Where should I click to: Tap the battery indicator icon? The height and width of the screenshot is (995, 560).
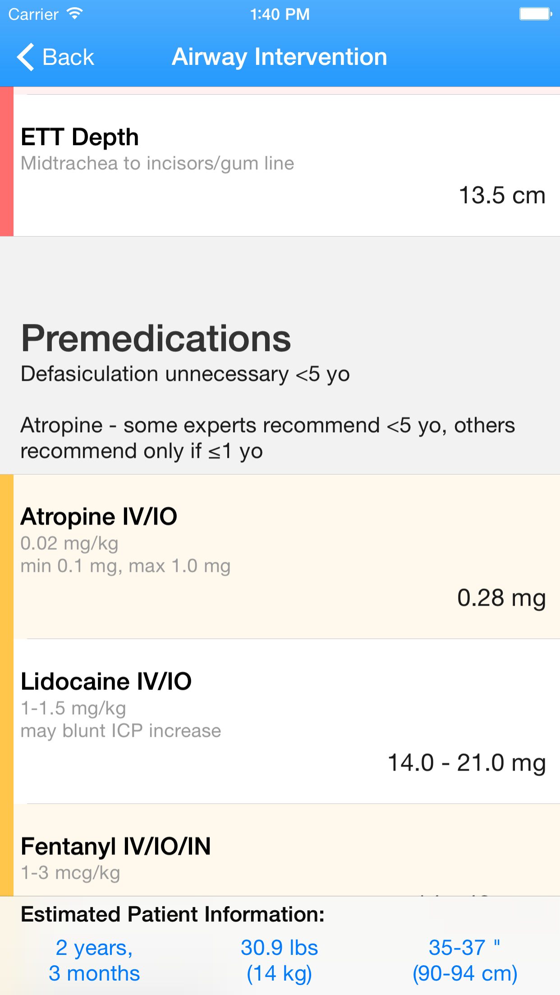click(x=536, y=14)
